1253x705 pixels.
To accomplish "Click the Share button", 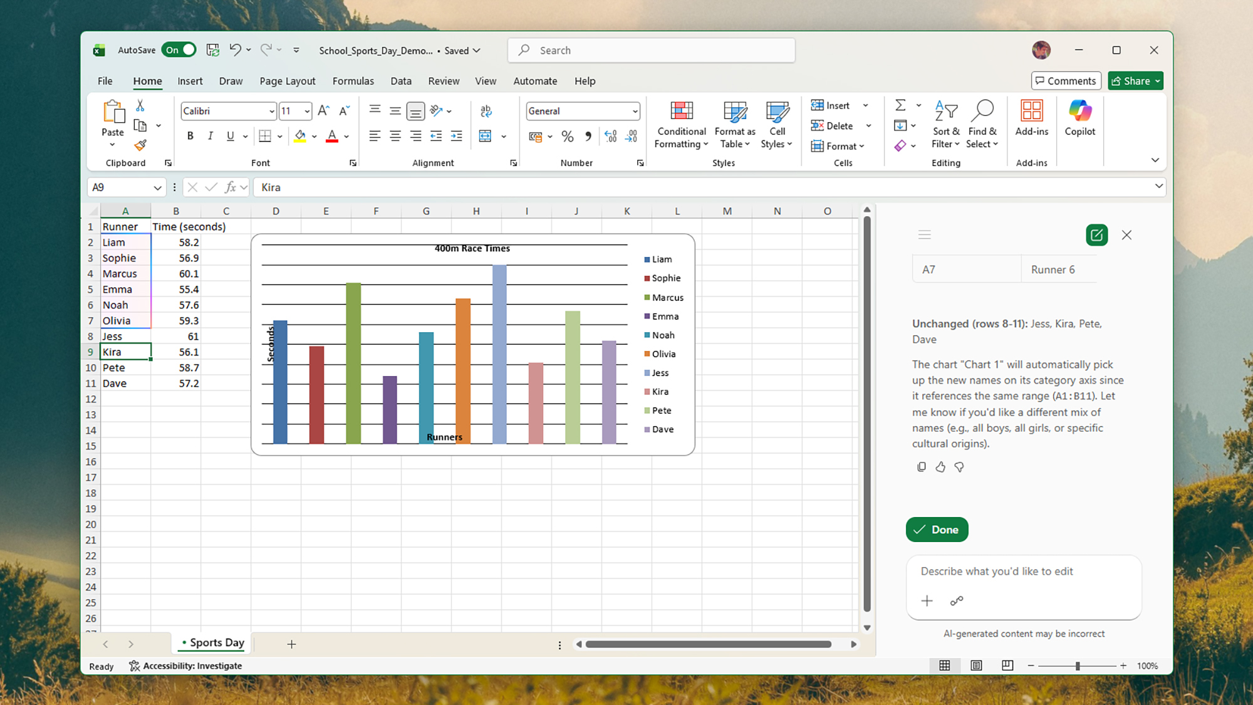I will (x=1135, y=80).
